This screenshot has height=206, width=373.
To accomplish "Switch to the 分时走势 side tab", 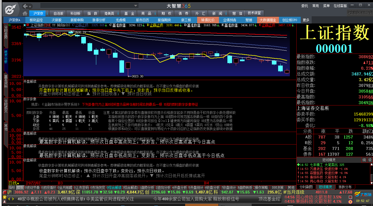I will coord(6,35).
